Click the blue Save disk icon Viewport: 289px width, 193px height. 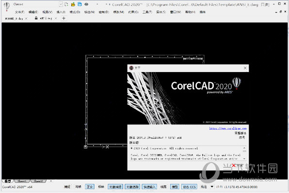click(x=80, y=4)
